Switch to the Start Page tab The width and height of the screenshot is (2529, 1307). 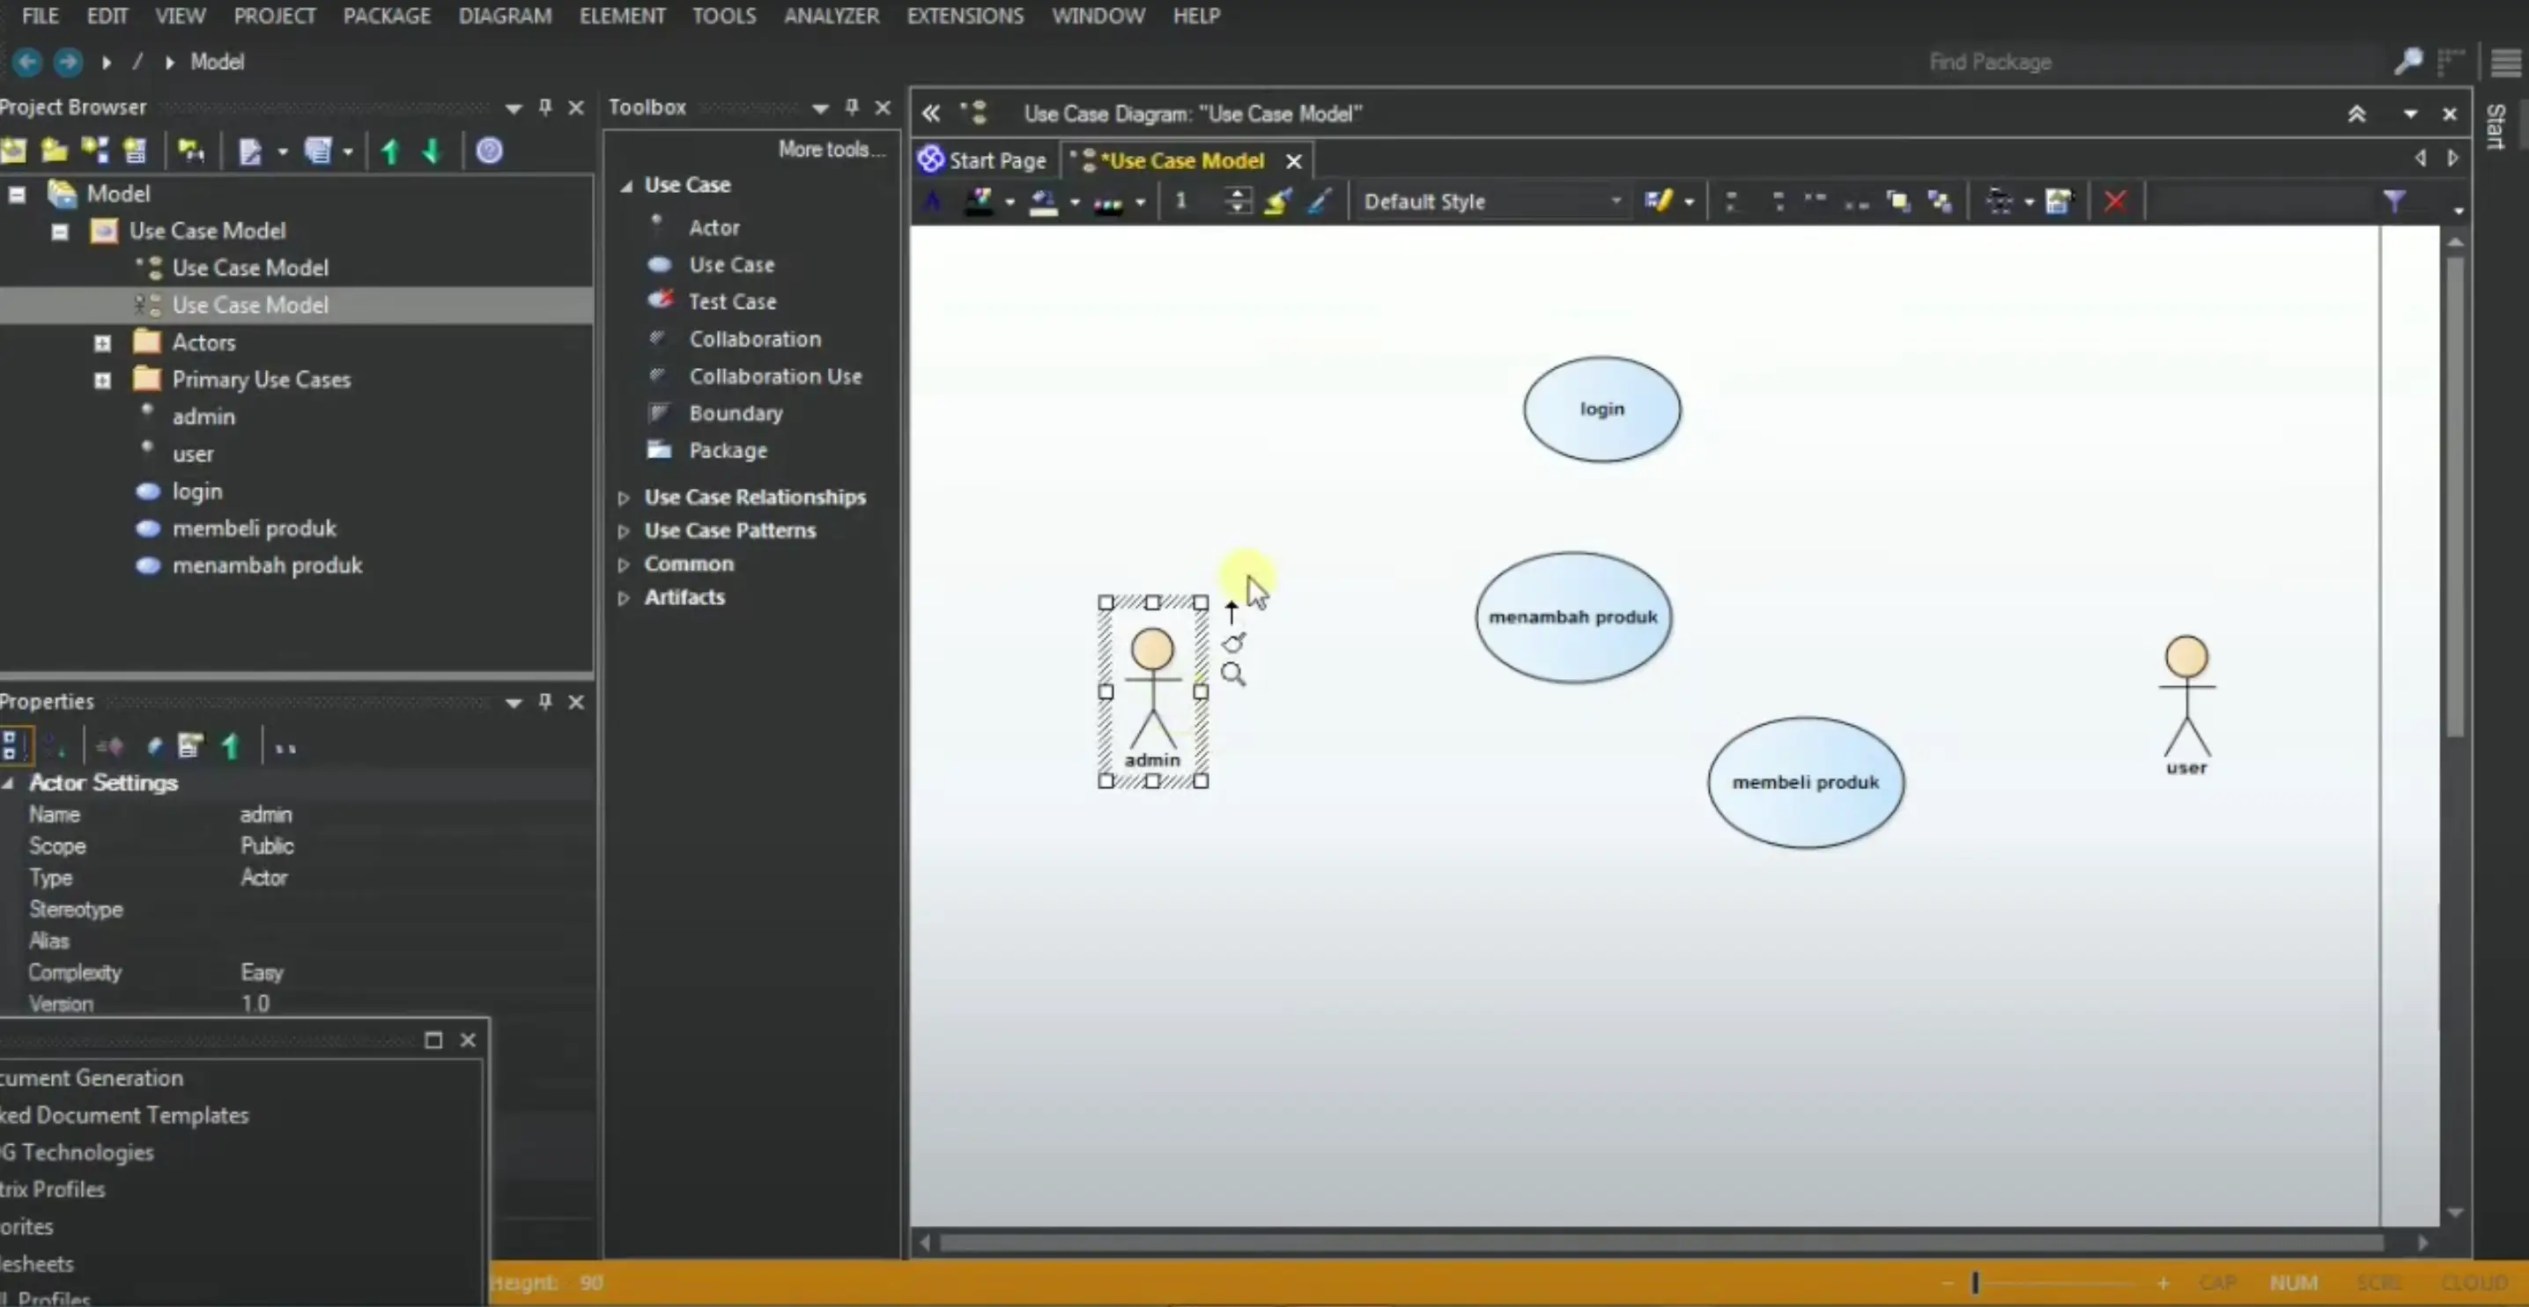tap(983, 159)
